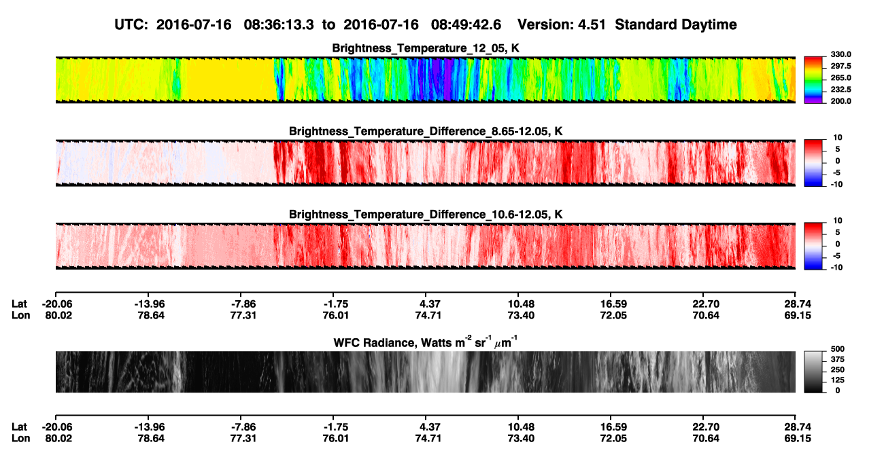Click the Lat label of the upper axis
The image size is (884, 453).
tap(19, 304)
